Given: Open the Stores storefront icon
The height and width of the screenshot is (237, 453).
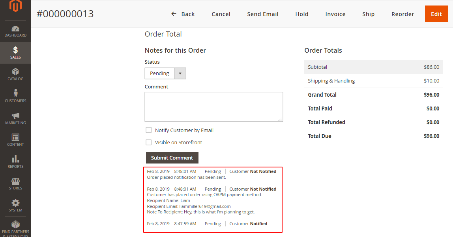Looking at the screenshot, I should 15,181.
